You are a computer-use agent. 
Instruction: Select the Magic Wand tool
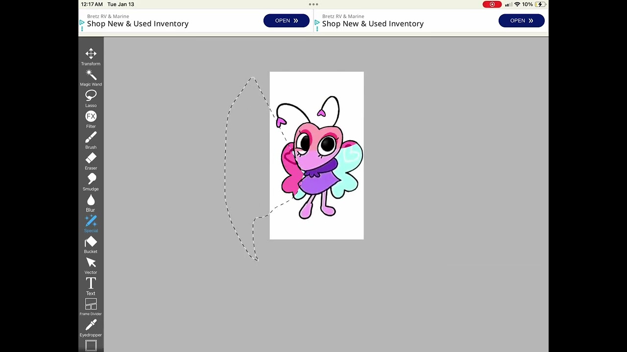coord(91,78)
